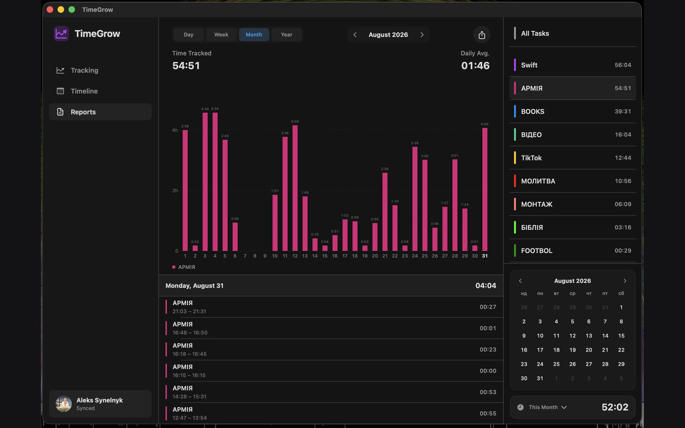
Task: Switch to the Year view tab
Action: pos(287,35)
